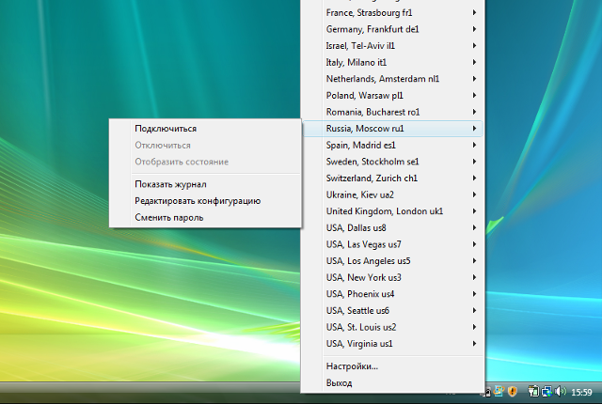Expand the Sweden, Stockholm se1 submenu arrow
602x404 pixels.
[474, 162]
